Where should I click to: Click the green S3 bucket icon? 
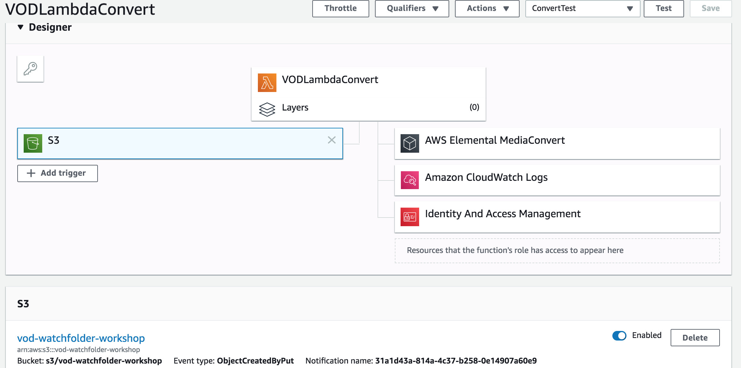point(33,143)
